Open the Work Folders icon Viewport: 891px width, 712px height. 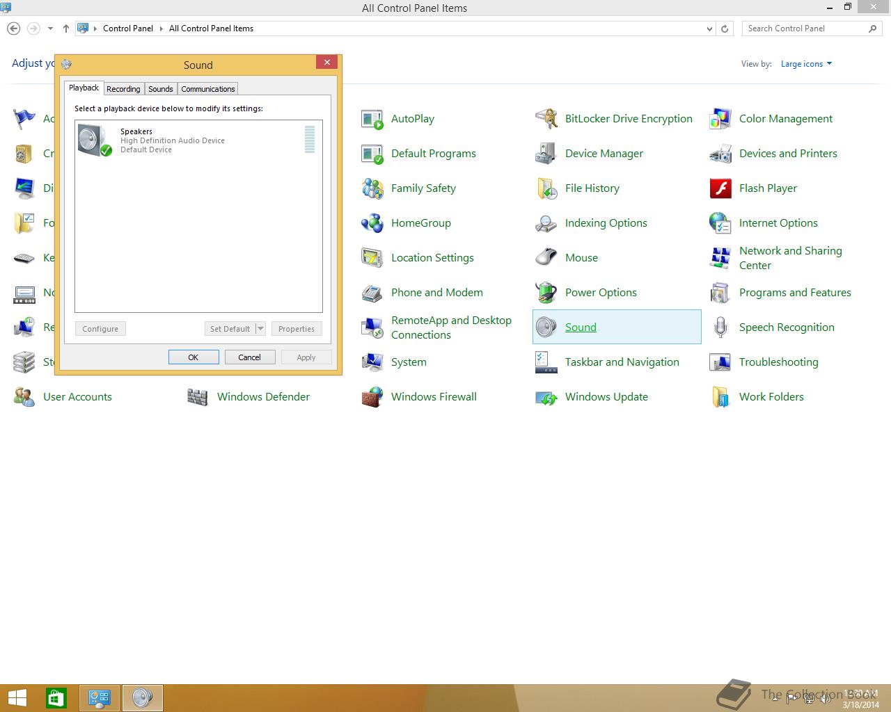(x=720, y=397)
